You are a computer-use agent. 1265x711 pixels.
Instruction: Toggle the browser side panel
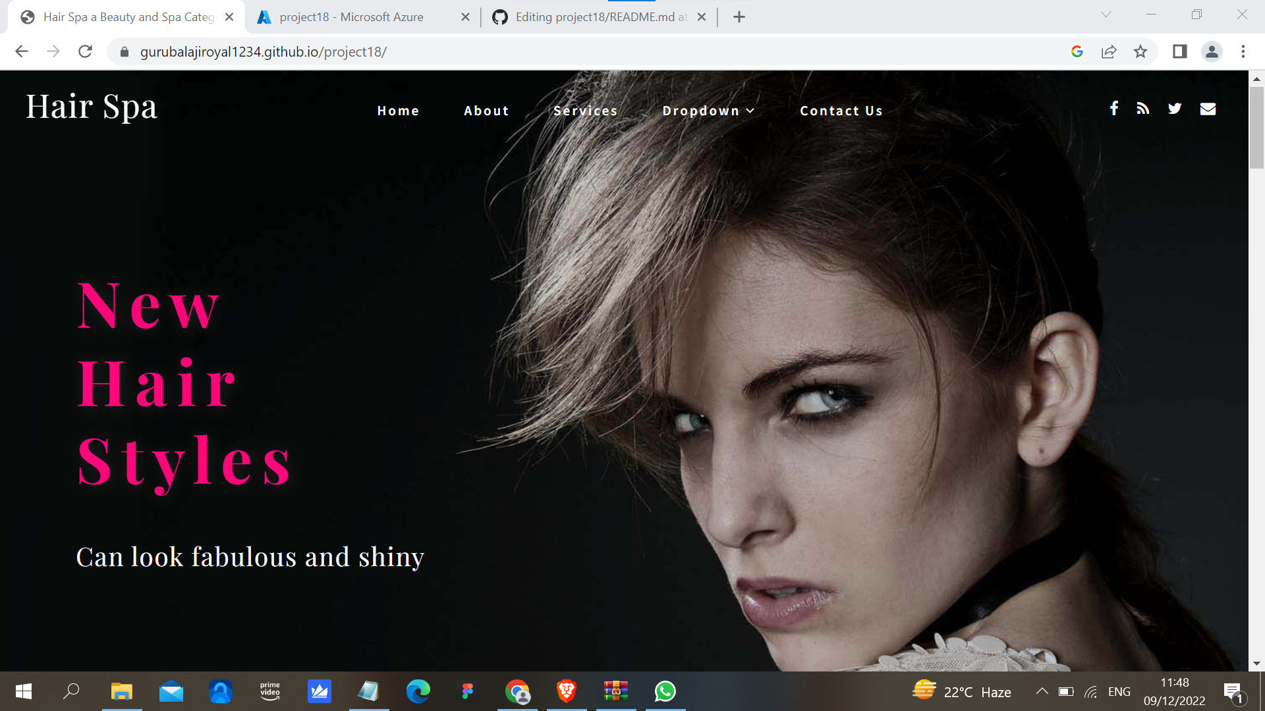point(1179,51)
